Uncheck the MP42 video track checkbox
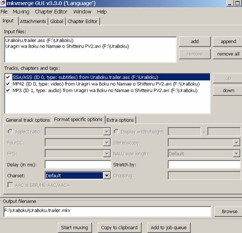The width and height of the screenshot is (242, 233). pyautogui.click(x=8, y=84)
